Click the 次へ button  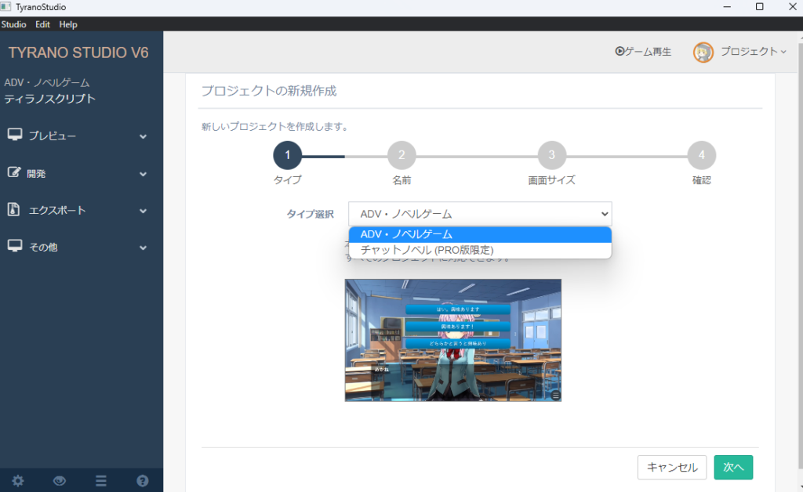(x=733, y=467)
